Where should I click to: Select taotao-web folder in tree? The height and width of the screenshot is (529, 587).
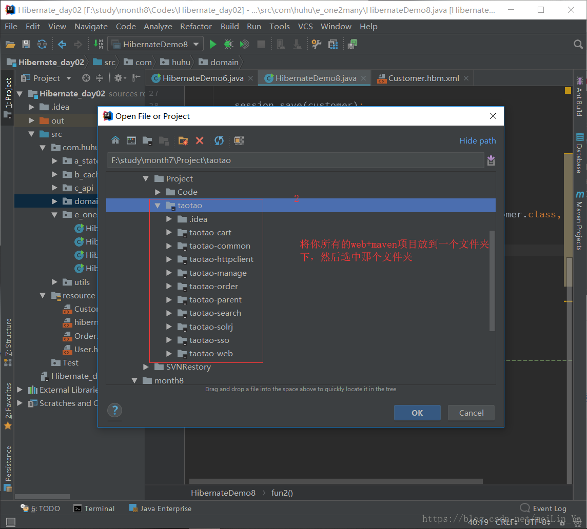pyautogui.click(x=210, y=354)
